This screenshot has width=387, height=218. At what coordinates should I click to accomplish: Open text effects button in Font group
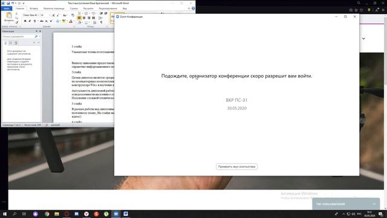point(57,21)
